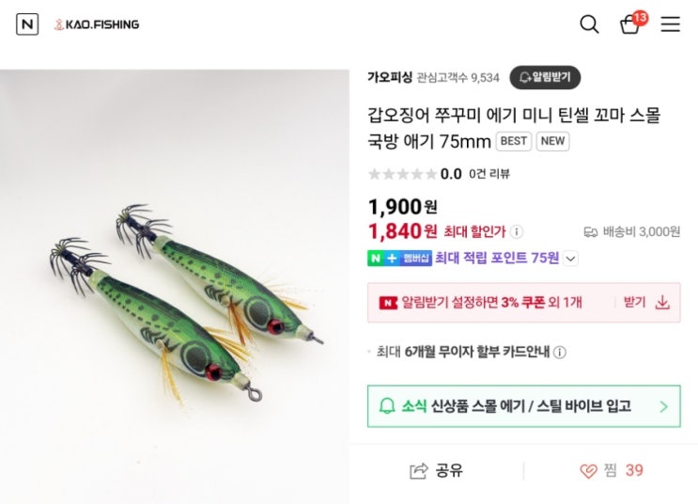This screenshot has height=504, width=698.
Task: Open the hamburger menu
Action: pos(670,24)
